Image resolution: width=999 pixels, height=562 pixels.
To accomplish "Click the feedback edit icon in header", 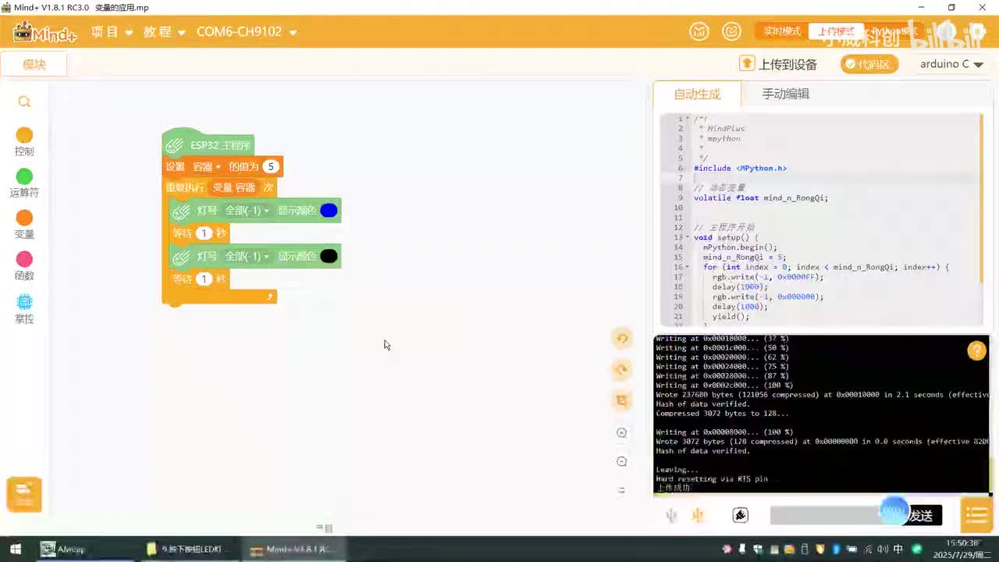I will pos(731,31).
